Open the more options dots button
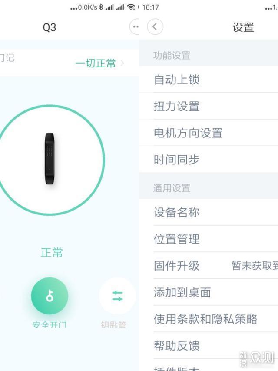278x371 pixels. (135, 27)
